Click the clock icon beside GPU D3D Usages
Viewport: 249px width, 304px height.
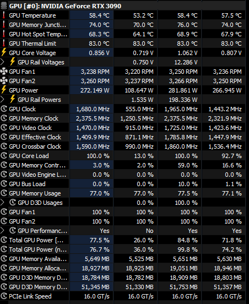[13, 203]
